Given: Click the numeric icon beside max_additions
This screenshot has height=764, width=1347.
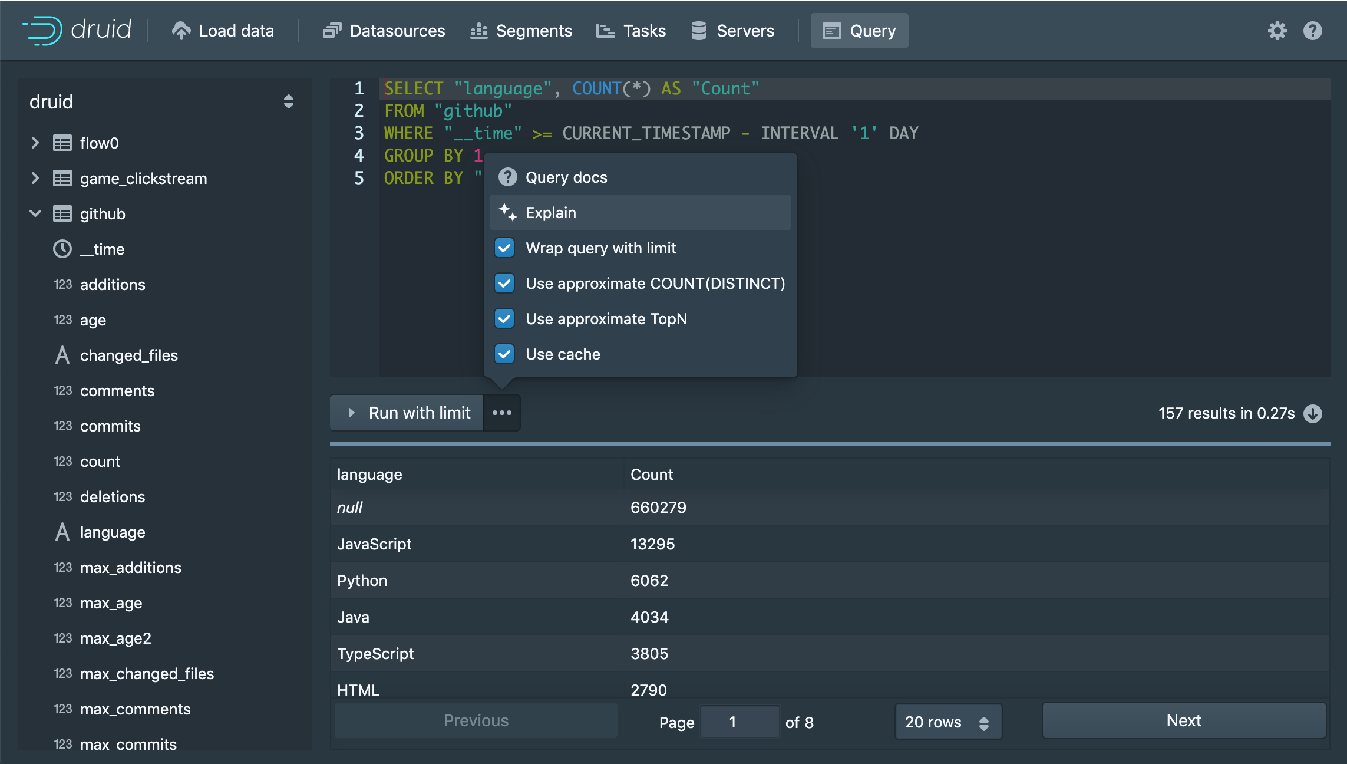Looking at the screenshot, I should pos(63,567).
